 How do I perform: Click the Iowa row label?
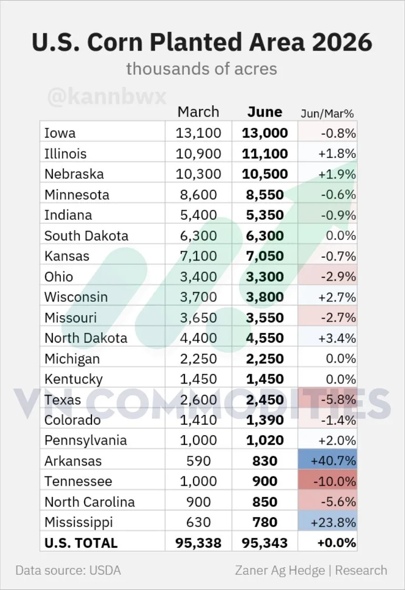click(x=60, y=133)
